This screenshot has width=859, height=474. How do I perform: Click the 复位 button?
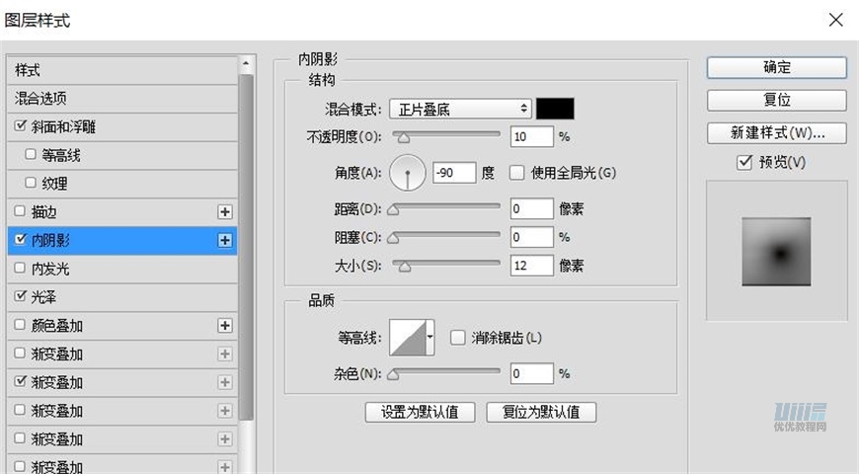777,101
